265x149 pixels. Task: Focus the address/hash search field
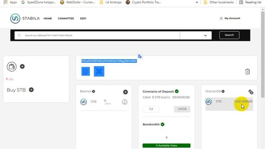pyautogui.click(x=97, y=35)
